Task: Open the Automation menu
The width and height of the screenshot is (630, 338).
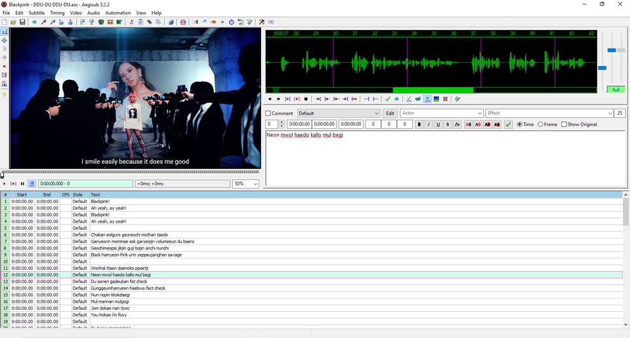Action: 117,13
